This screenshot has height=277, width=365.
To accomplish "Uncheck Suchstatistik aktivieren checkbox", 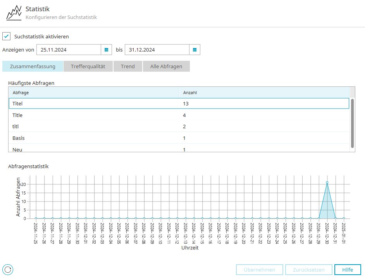I will click(7, 36).
